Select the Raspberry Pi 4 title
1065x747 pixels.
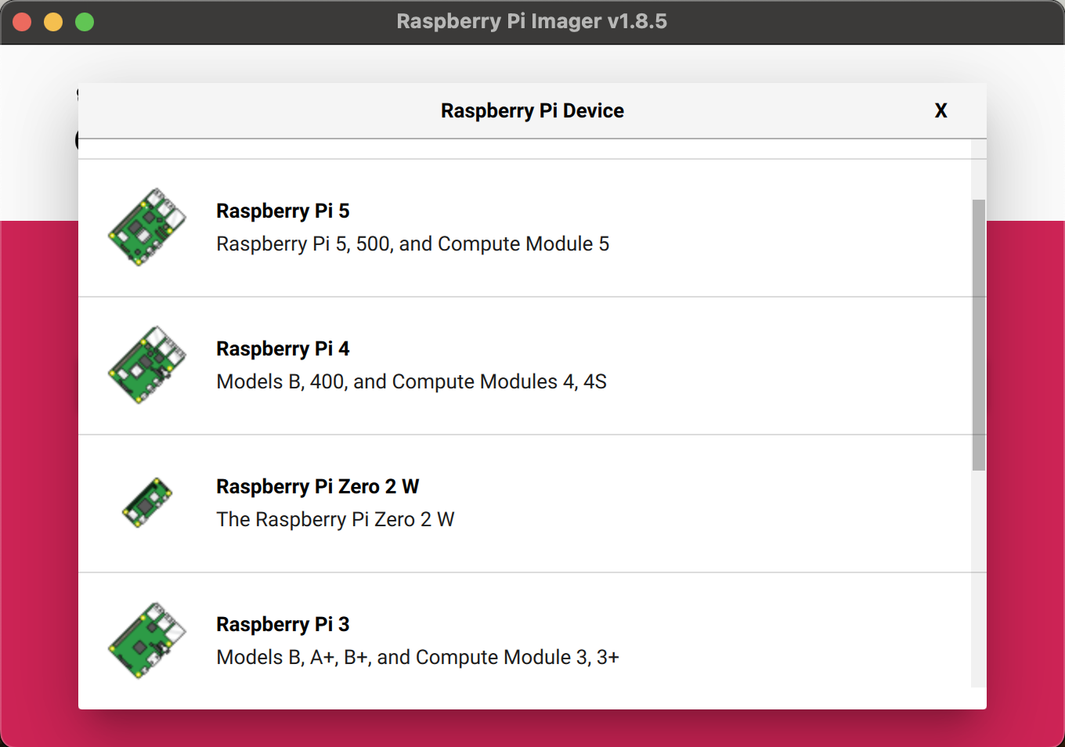(283, 348)
